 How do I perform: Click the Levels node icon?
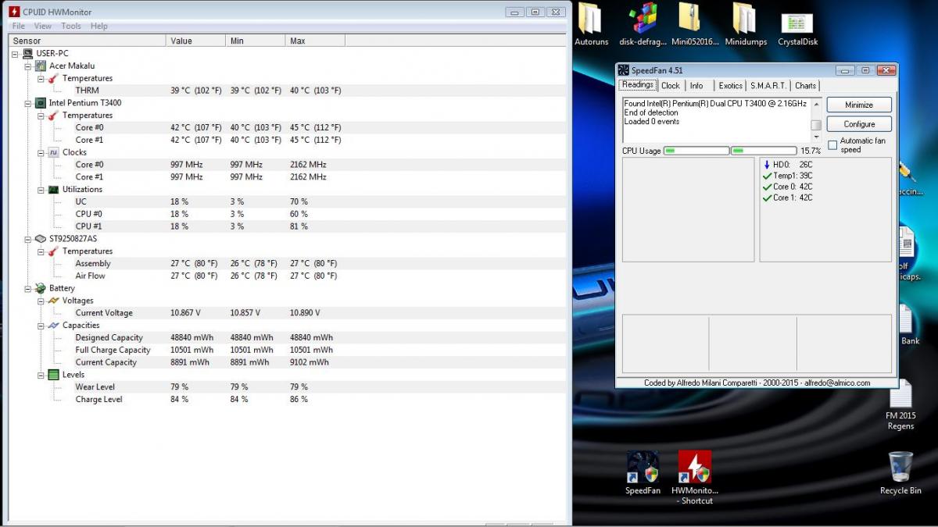[54, 375]
